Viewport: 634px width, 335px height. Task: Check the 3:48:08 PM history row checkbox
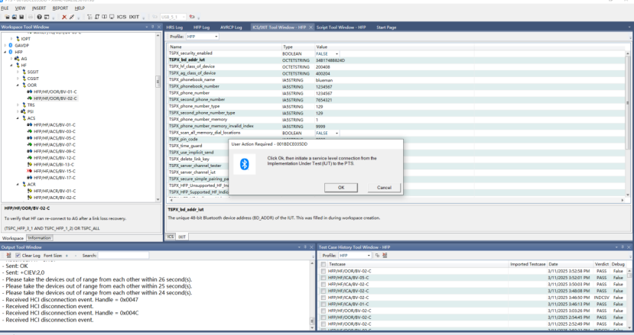[x=324, y=291]
